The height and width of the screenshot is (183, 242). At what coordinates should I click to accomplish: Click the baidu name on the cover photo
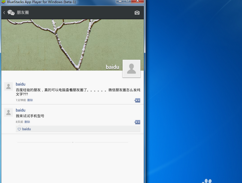[112, 67]
